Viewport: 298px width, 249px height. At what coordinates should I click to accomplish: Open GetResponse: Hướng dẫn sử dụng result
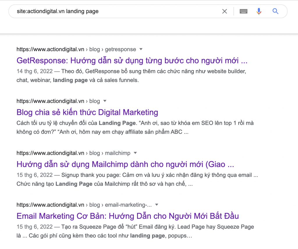click(132, 61)
